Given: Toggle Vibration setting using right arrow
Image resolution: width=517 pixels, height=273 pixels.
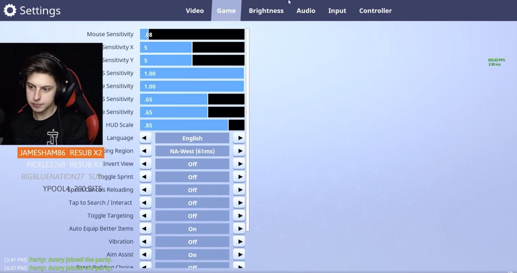Looking at the screenshot, I should coord(239,242).
